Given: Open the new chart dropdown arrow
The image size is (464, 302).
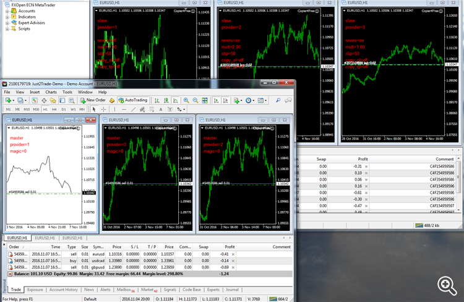Looking at the screenshot, I should (x=14, y=101).
